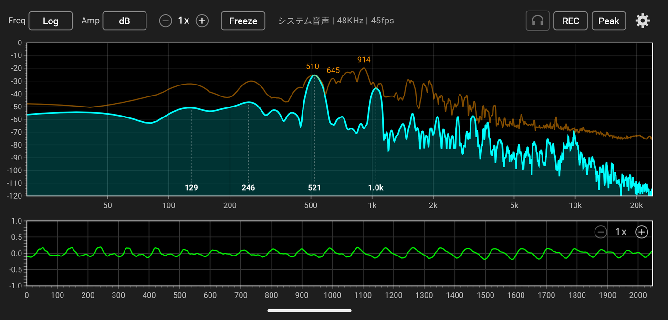Zoom in spectrum with plus icon
Viewport: 668px width, 320px height.
click(x=202, y=21)
